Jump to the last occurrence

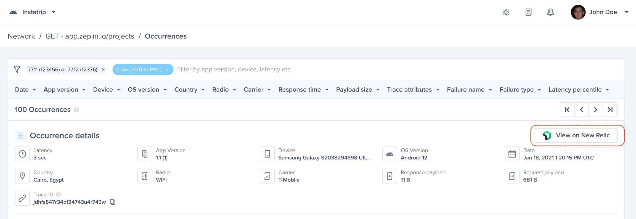pos(610,110)
